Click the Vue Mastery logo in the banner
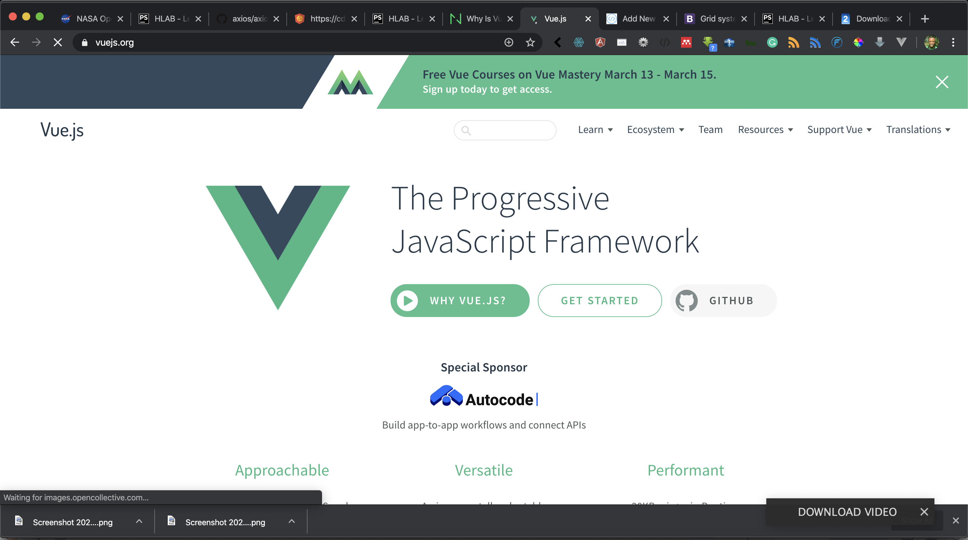Image resolution: width=968 pixels, height=540 pixels. pyautogui.click(x=350, y=82)
